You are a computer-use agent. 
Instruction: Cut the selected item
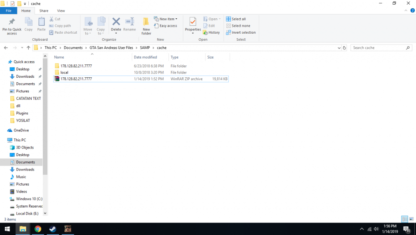[x=55, y=19]
